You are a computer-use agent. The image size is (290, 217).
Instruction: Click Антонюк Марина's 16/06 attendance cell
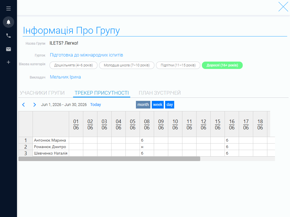[232, 140]
